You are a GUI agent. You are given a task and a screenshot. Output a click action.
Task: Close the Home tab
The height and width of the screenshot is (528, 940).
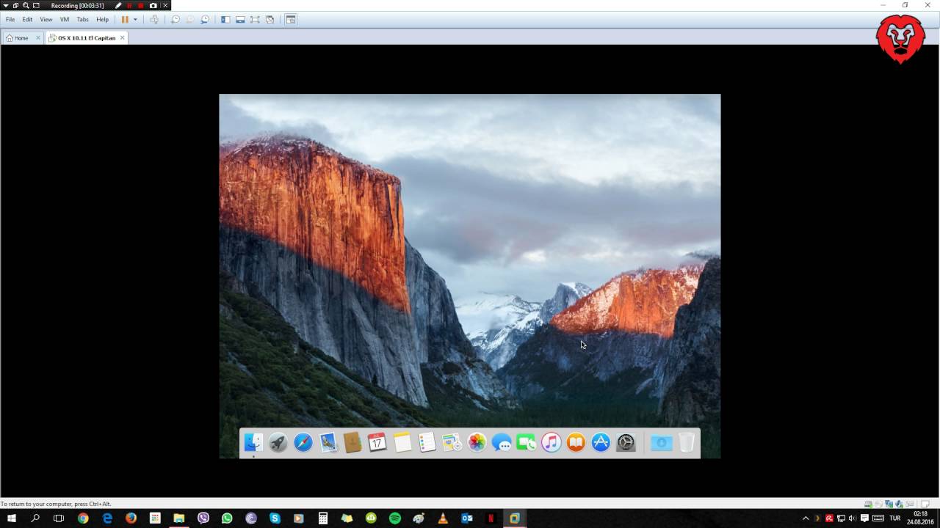[x=38, y=37]
